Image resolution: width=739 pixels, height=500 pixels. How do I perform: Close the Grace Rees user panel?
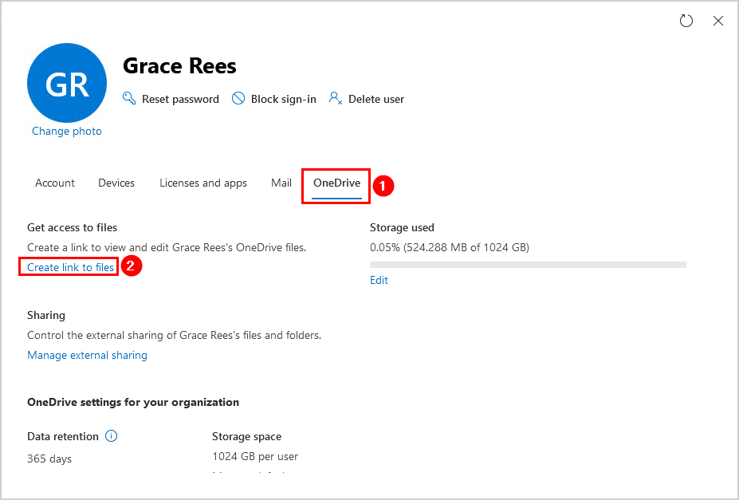[x=718, y=22]
